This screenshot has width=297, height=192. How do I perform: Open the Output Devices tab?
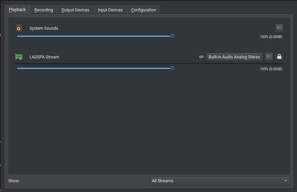click(x=75, y=10)
